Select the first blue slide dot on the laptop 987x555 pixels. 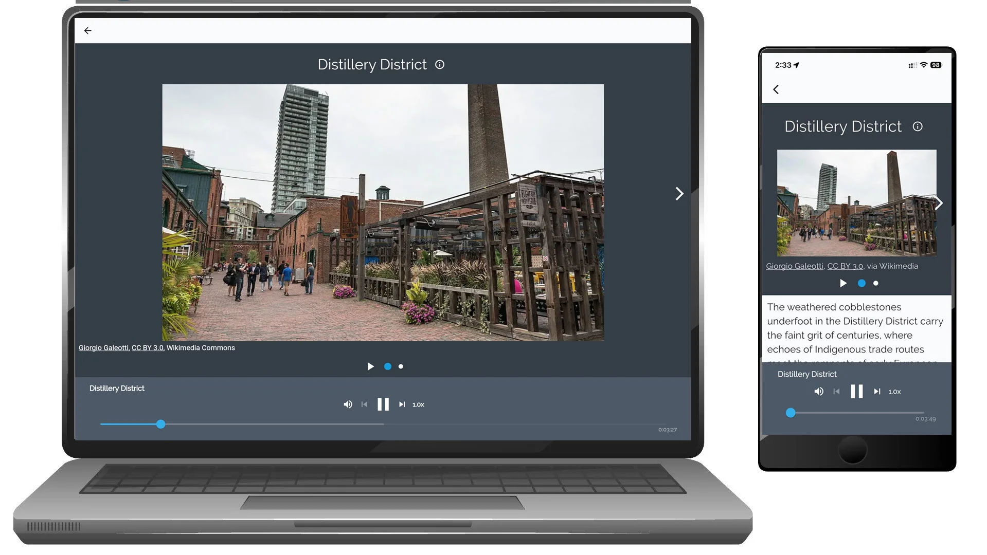(x=388, y=366)
